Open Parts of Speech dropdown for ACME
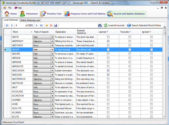 (52, 104)
